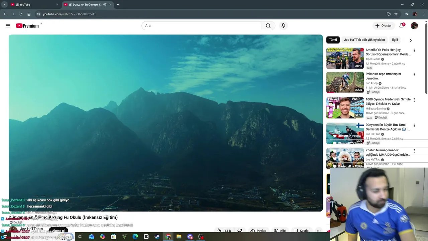Viewport: 428px width, 241px height.
Task: Open more actions dots beside Kaydet
Action: coord(319,231)
